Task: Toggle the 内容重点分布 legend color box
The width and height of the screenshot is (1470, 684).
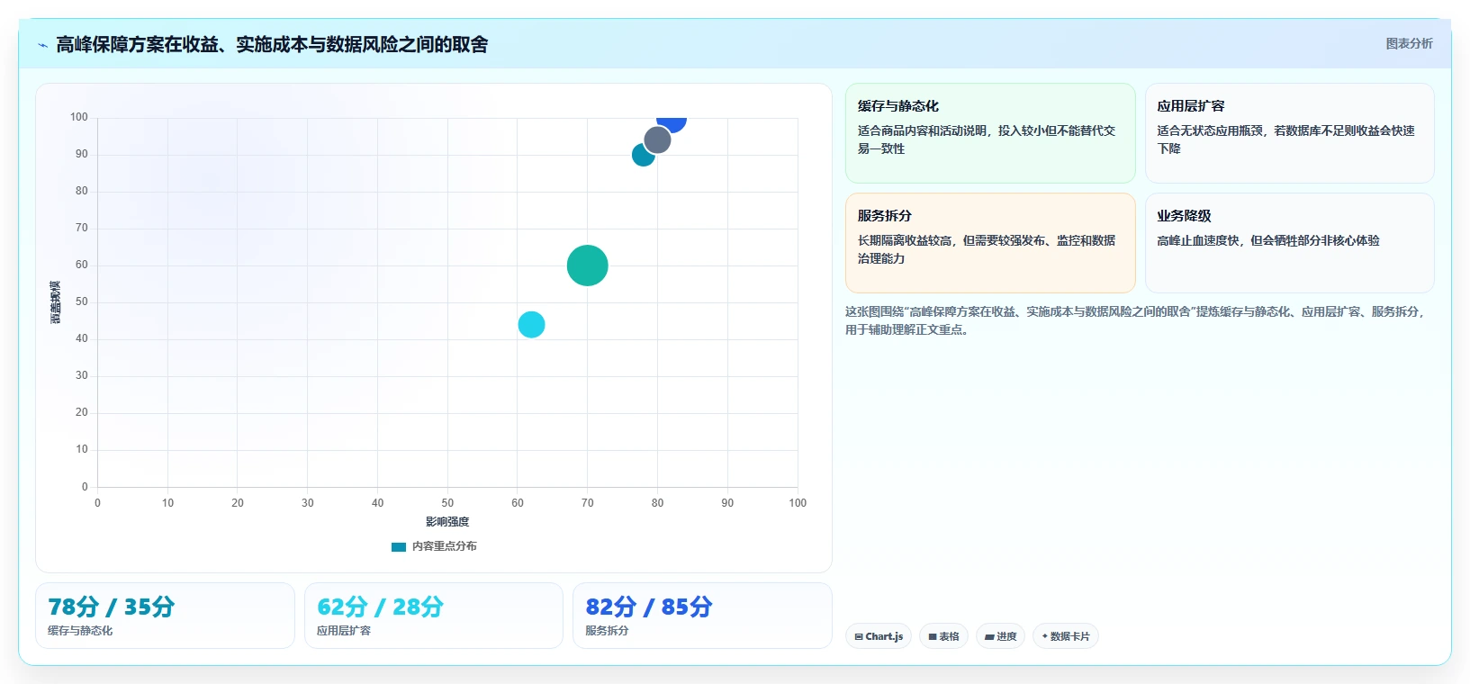Action: 399,546
